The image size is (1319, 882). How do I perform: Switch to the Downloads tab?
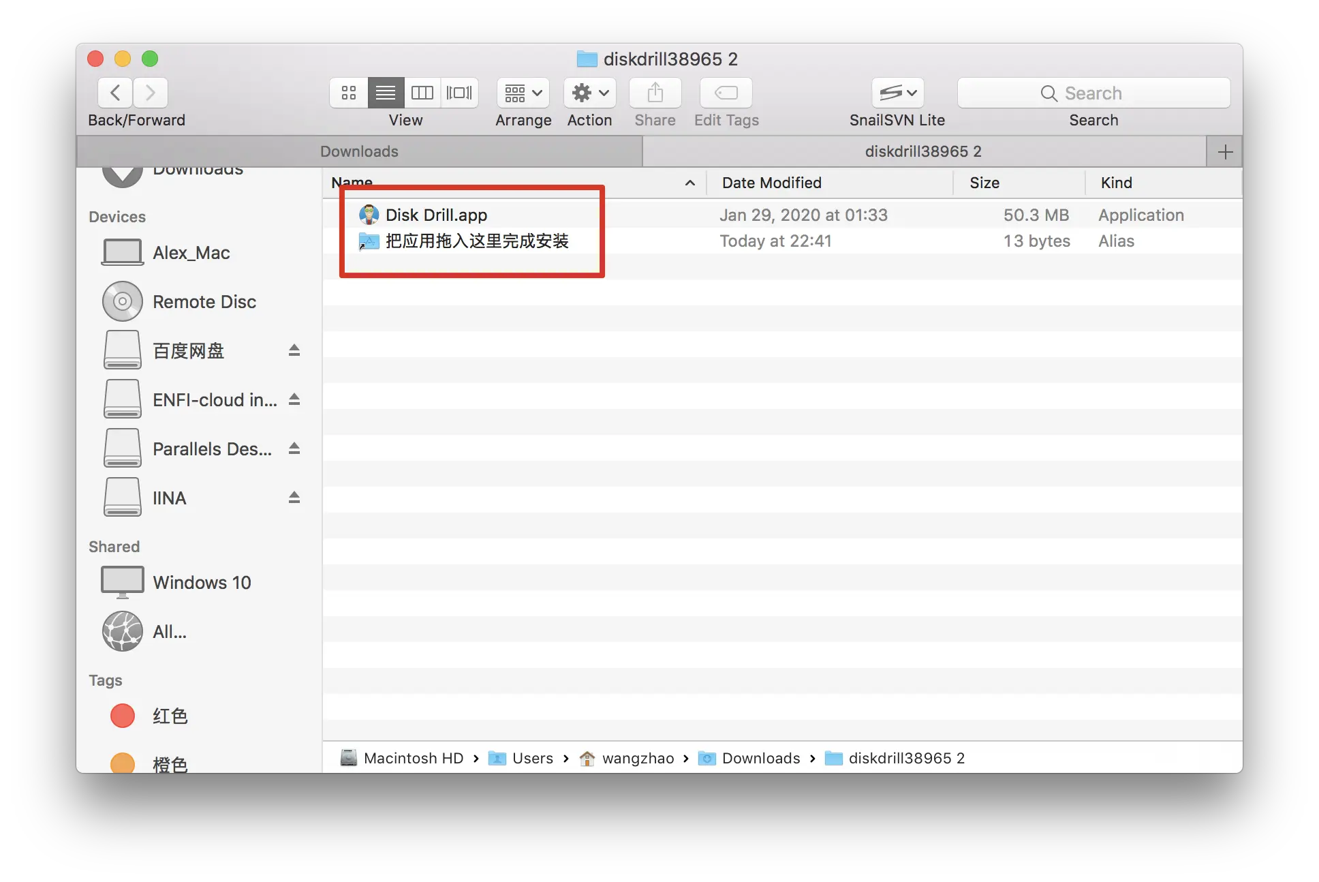click(x=360, y=151)
